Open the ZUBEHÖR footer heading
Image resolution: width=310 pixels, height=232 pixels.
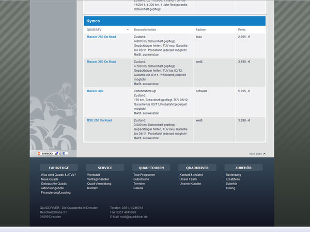(x=243, y=168)
